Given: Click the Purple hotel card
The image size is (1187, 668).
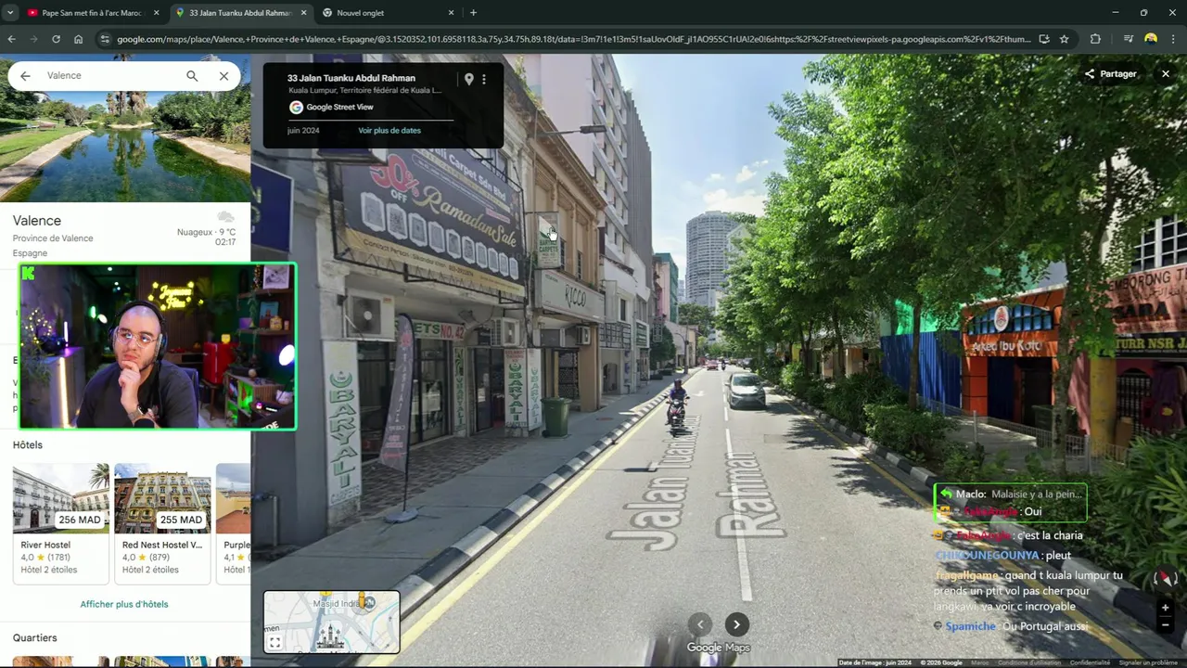Looking at the screenshot, I should pyautogui.click(x=234, y=523).
